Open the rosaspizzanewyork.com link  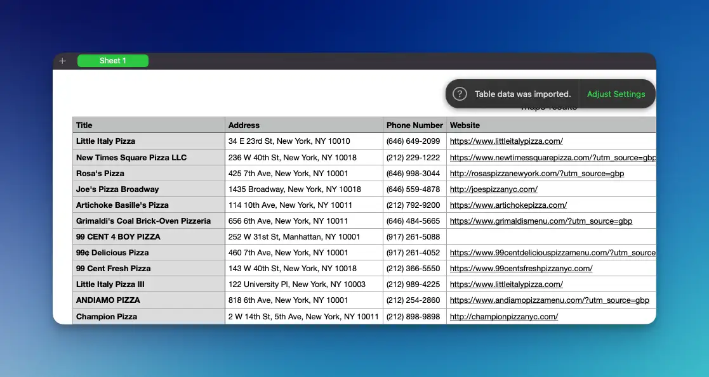click(537, 174)
